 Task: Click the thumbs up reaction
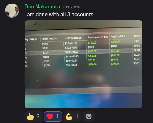point(34,116)
